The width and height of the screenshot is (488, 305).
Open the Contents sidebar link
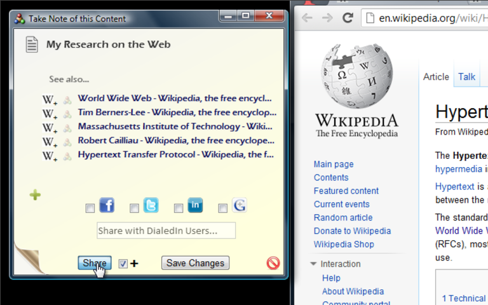pyautogui.click(x=331, y=177)
